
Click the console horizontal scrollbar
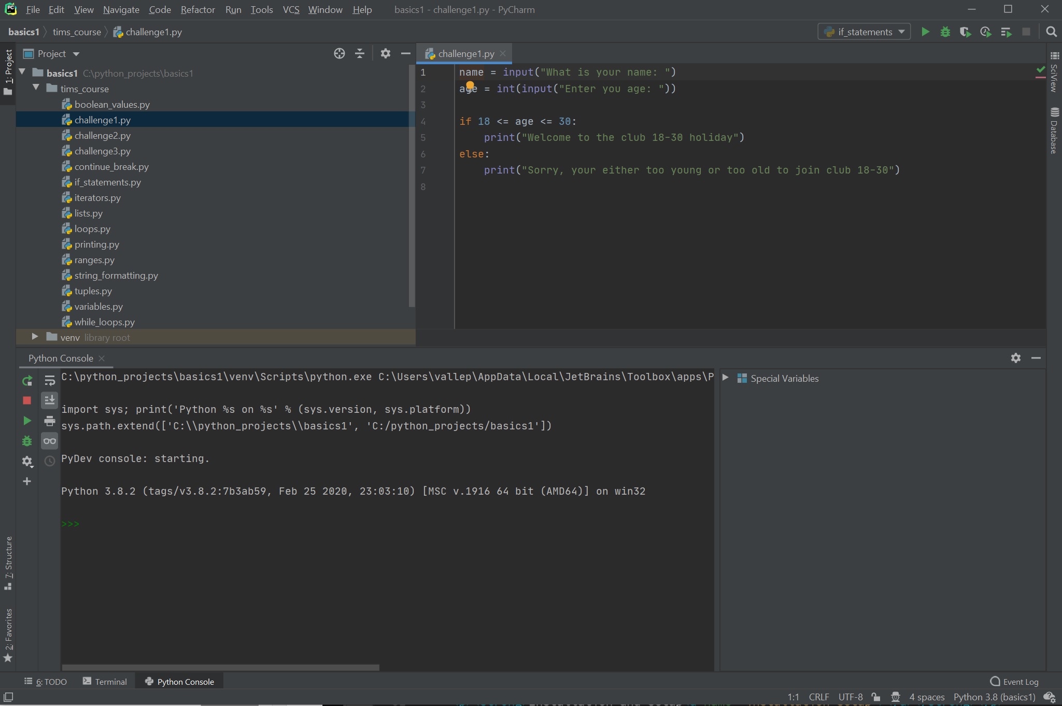coord(220,668)
